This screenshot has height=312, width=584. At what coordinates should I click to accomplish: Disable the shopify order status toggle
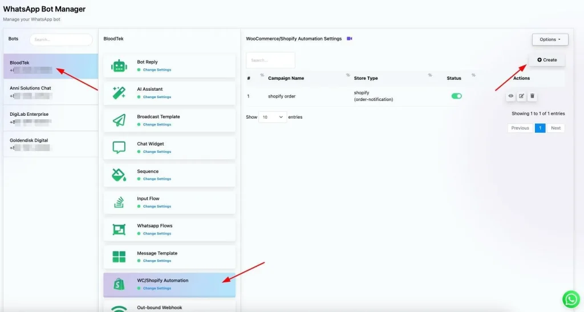pyautogui.click(x=456, y=96)
